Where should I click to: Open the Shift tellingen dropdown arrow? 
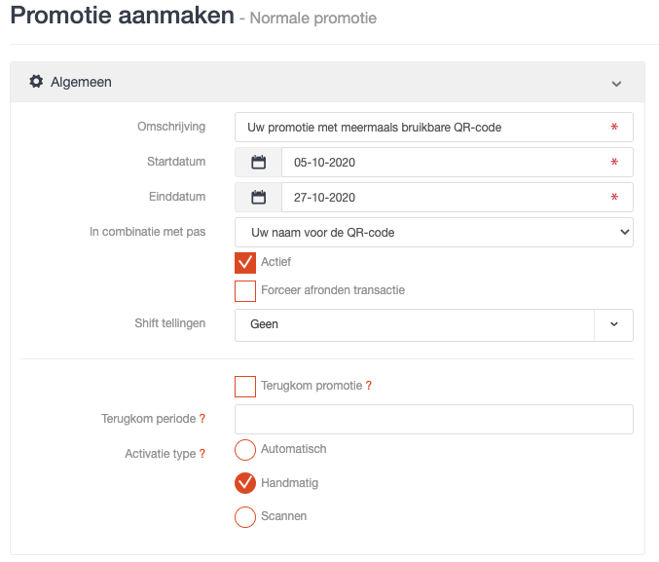click(614, 324)
